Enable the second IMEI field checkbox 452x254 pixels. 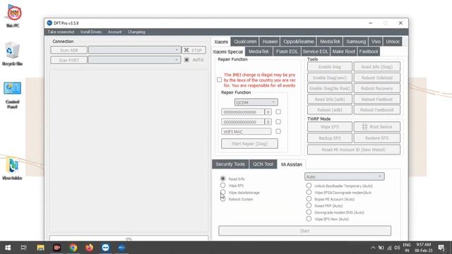click(x=278, y=121)
